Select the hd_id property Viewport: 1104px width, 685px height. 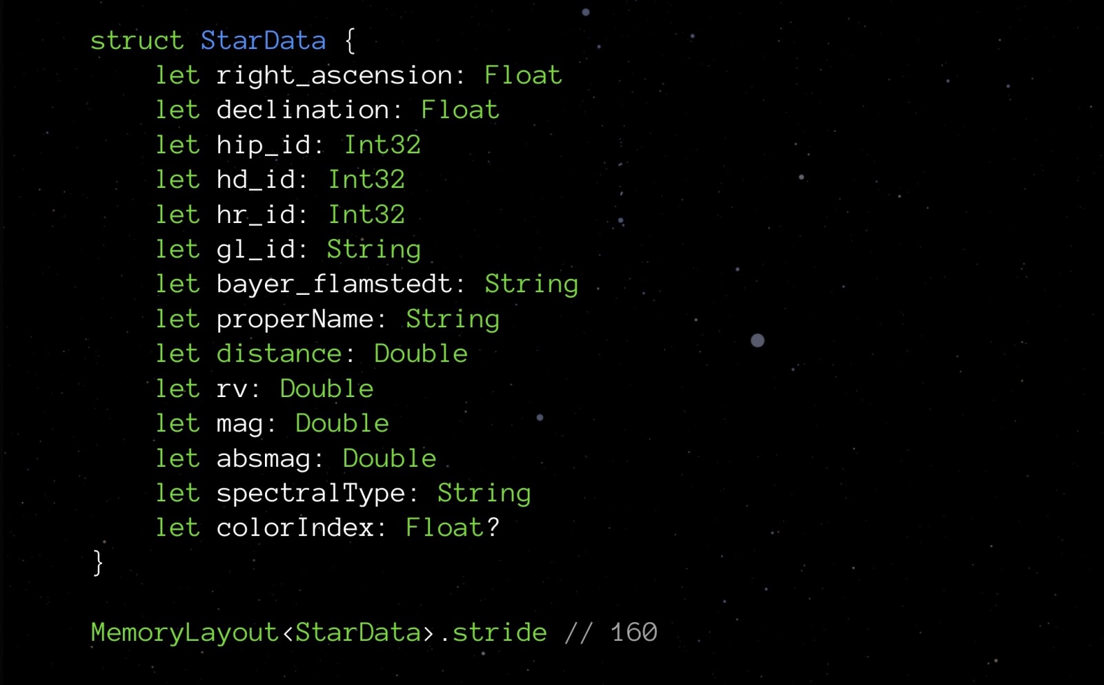[x=256, y=180]
